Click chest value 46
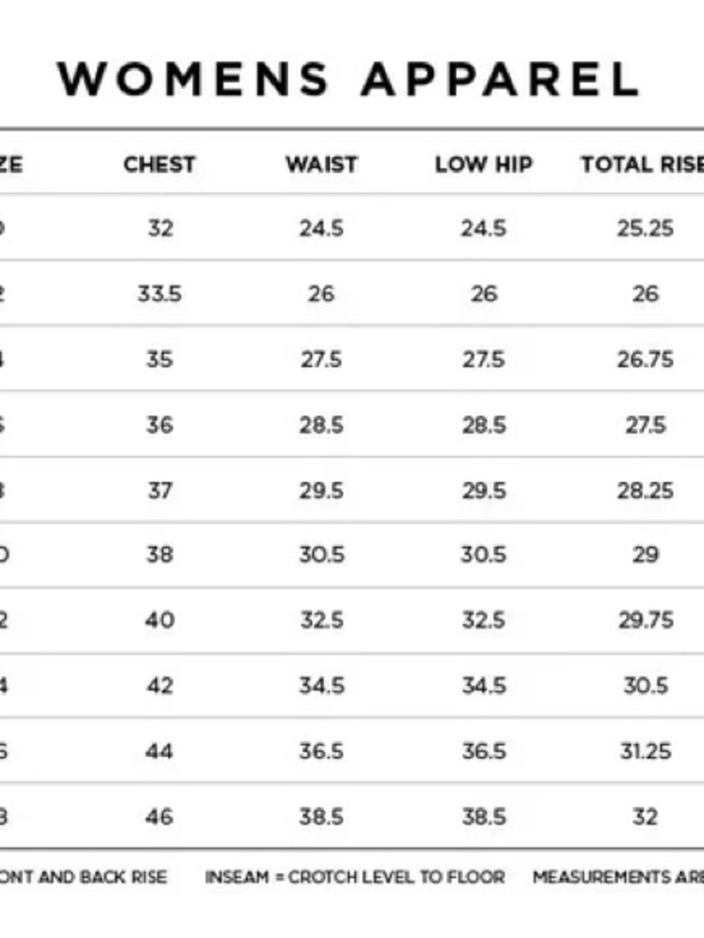The width and height of the screenshot is (704, 938). tap(160, 816)
